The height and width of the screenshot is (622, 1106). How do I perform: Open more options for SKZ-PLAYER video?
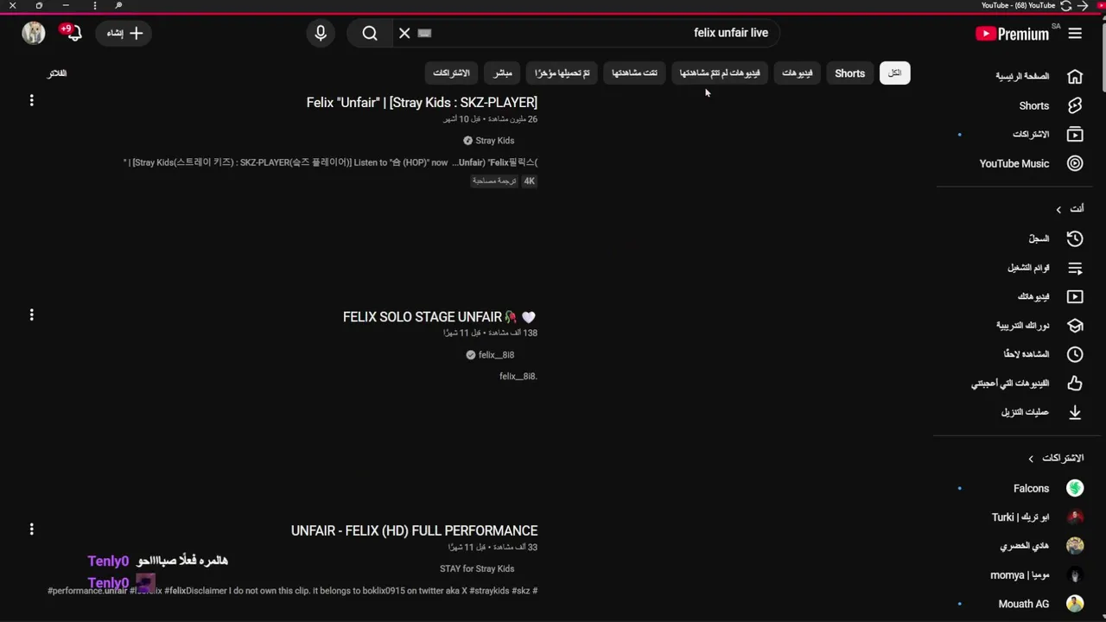[x=31, y=100]
